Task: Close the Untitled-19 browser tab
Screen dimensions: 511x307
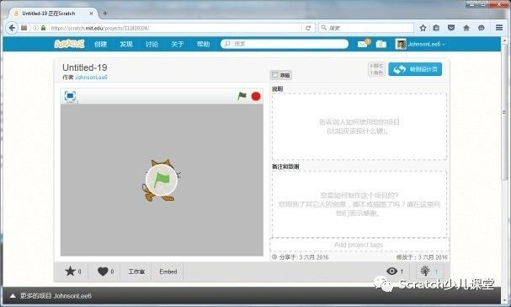Action: point(91,13)
